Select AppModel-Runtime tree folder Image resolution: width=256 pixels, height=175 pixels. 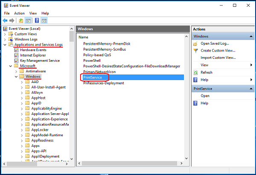47,135
